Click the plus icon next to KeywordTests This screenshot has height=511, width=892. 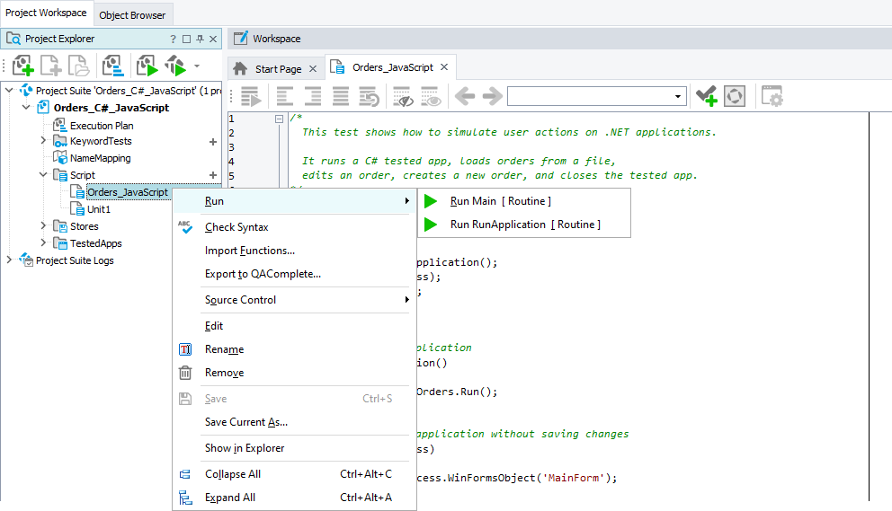pos(213,142)
